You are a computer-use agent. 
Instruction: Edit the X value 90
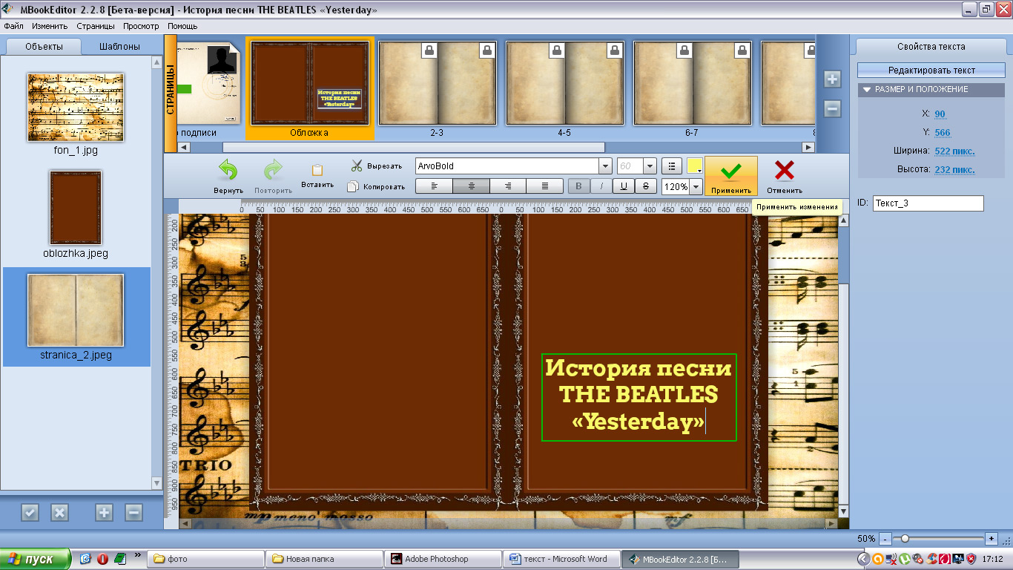pyautogui.click(x=940, y=114)
